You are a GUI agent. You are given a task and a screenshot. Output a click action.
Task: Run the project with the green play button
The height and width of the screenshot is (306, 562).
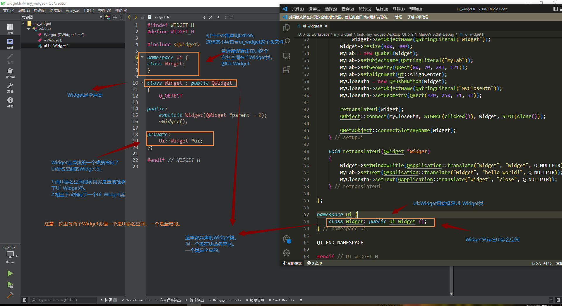pos(10,273)
